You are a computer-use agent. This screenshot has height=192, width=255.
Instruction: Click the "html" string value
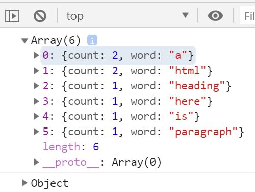188,71
